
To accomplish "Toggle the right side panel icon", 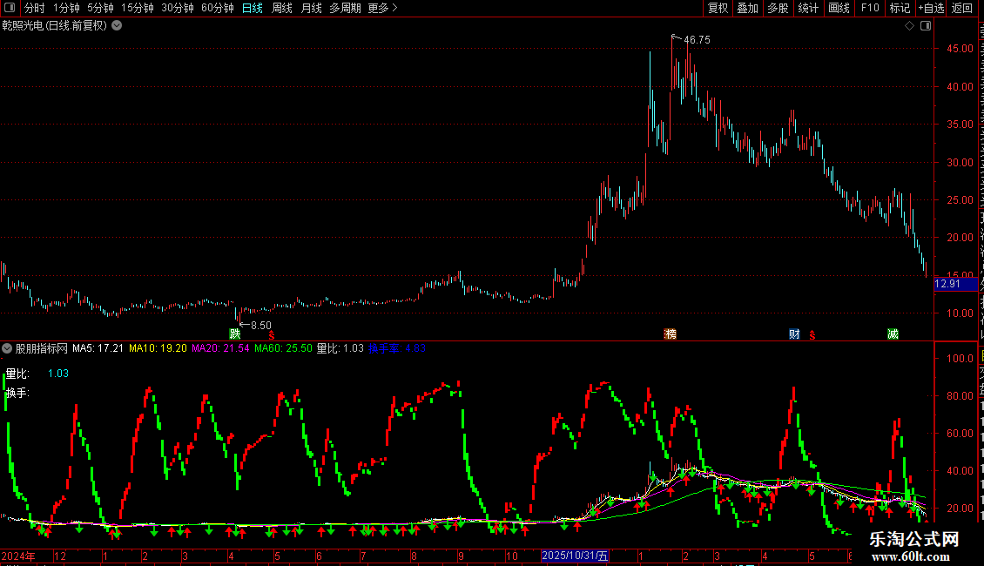I will point(926,26).
